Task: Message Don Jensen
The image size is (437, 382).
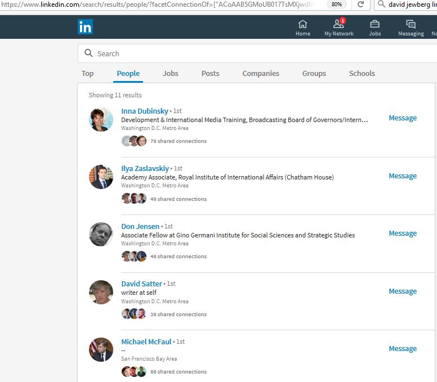Action: (403, 233)
